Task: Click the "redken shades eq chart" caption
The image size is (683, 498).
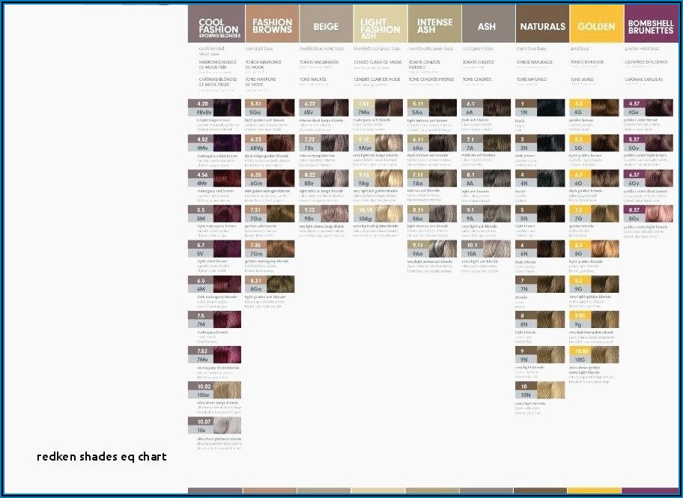Action: point(103,456)
